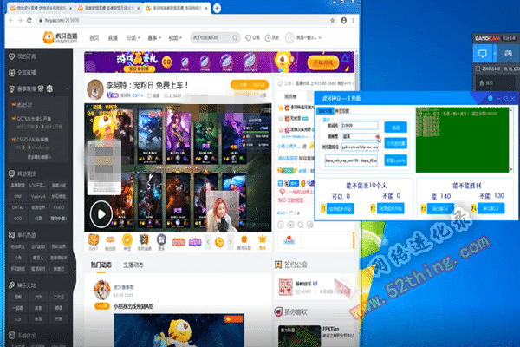Click the streamer's round avatar picture

point(95,90)
